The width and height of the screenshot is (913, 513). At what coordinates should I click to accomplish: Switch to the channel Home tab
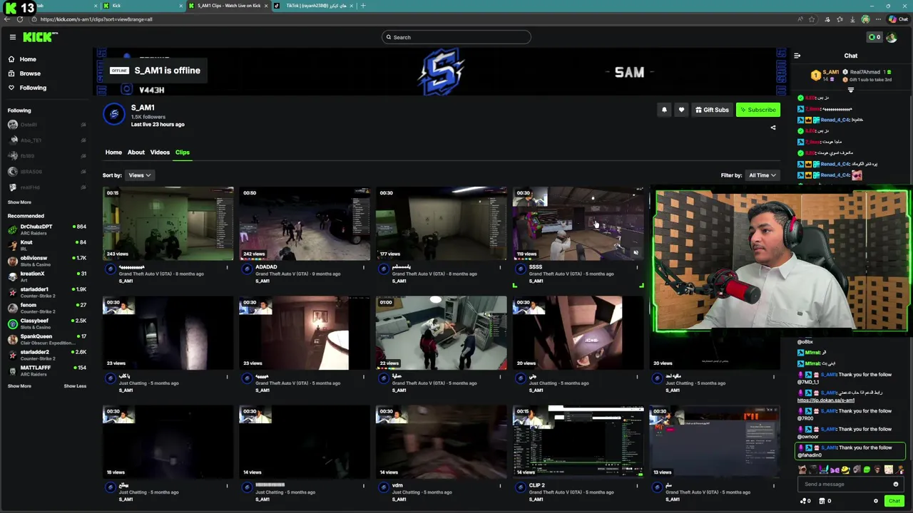point(113,152)
